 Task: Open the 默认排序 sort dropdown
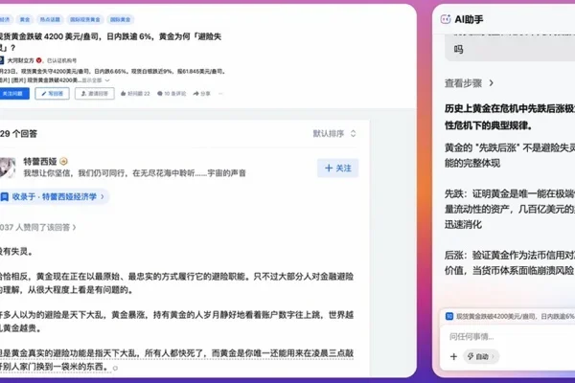click(334, 133)
